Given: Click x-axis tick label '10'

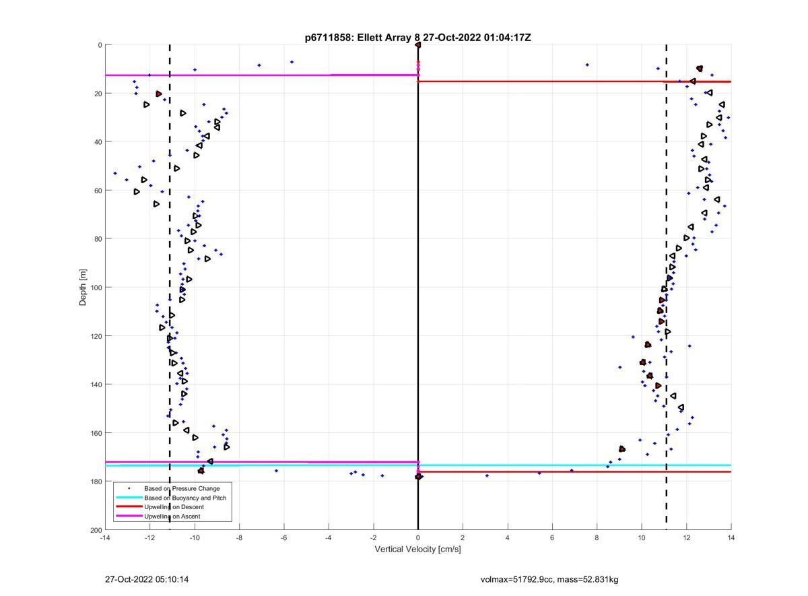Looking at the screenshot, I should click(642, 537).
